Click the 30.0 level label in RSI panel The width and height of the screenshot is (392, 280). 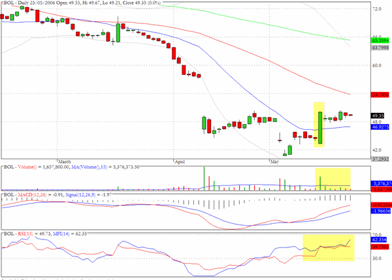click(x=377, y=258)
